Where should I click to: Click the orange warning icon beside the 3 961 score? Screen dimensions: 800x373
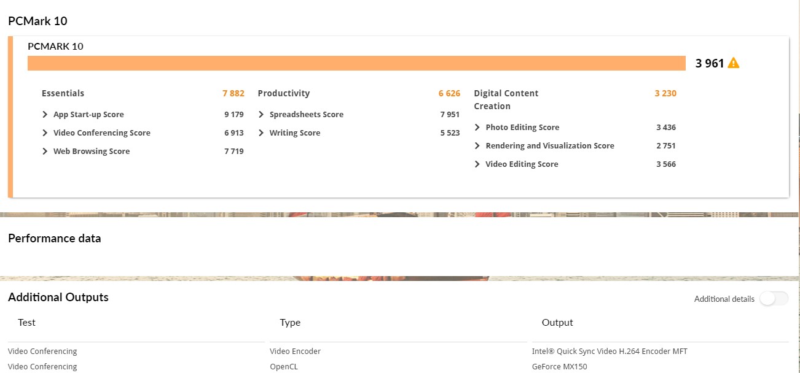(733, 63)
